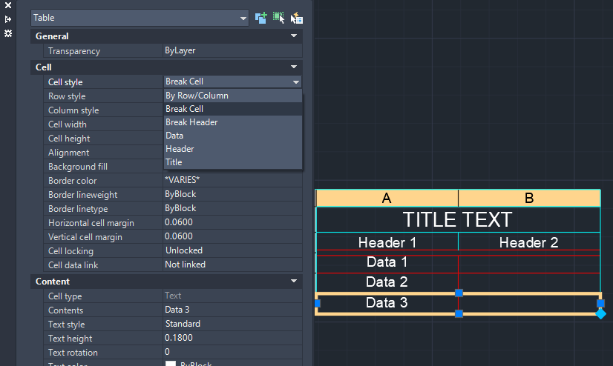Image resolution: width=613 pixels, height=366 pixels.
Task: Select the Cell height property label
Action: 69,139
